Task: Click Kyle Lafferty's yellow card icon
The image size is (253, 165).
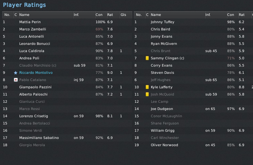Action: click(x=147, y=87)
